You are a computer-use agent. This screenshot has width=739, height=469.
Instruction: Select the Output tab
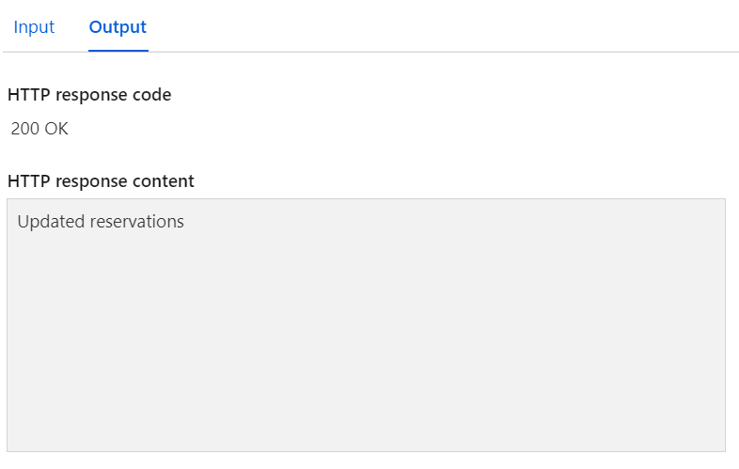118,27
